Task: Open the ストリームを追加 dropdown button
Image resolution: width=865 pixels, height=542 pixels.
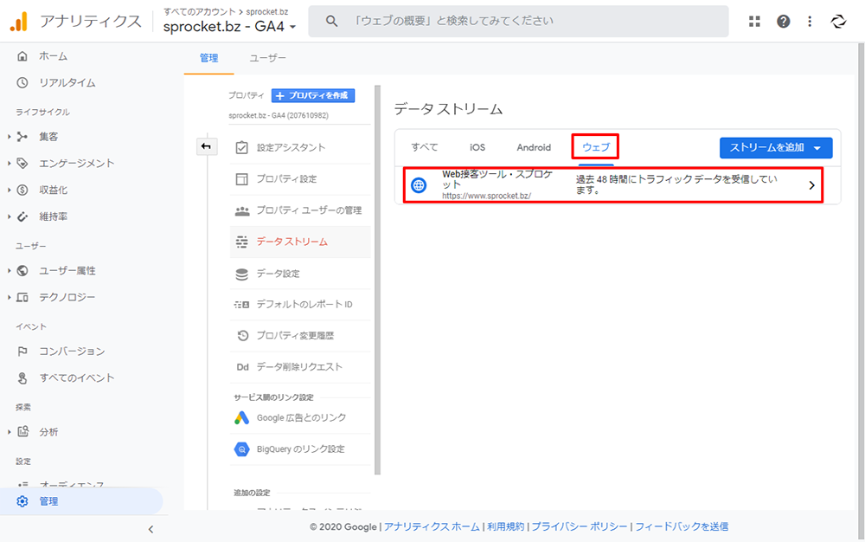Action: point(776,147)
